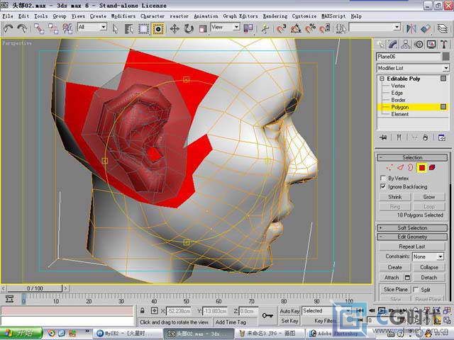Collapse the Selection rollout

click(x=412, y=157)
